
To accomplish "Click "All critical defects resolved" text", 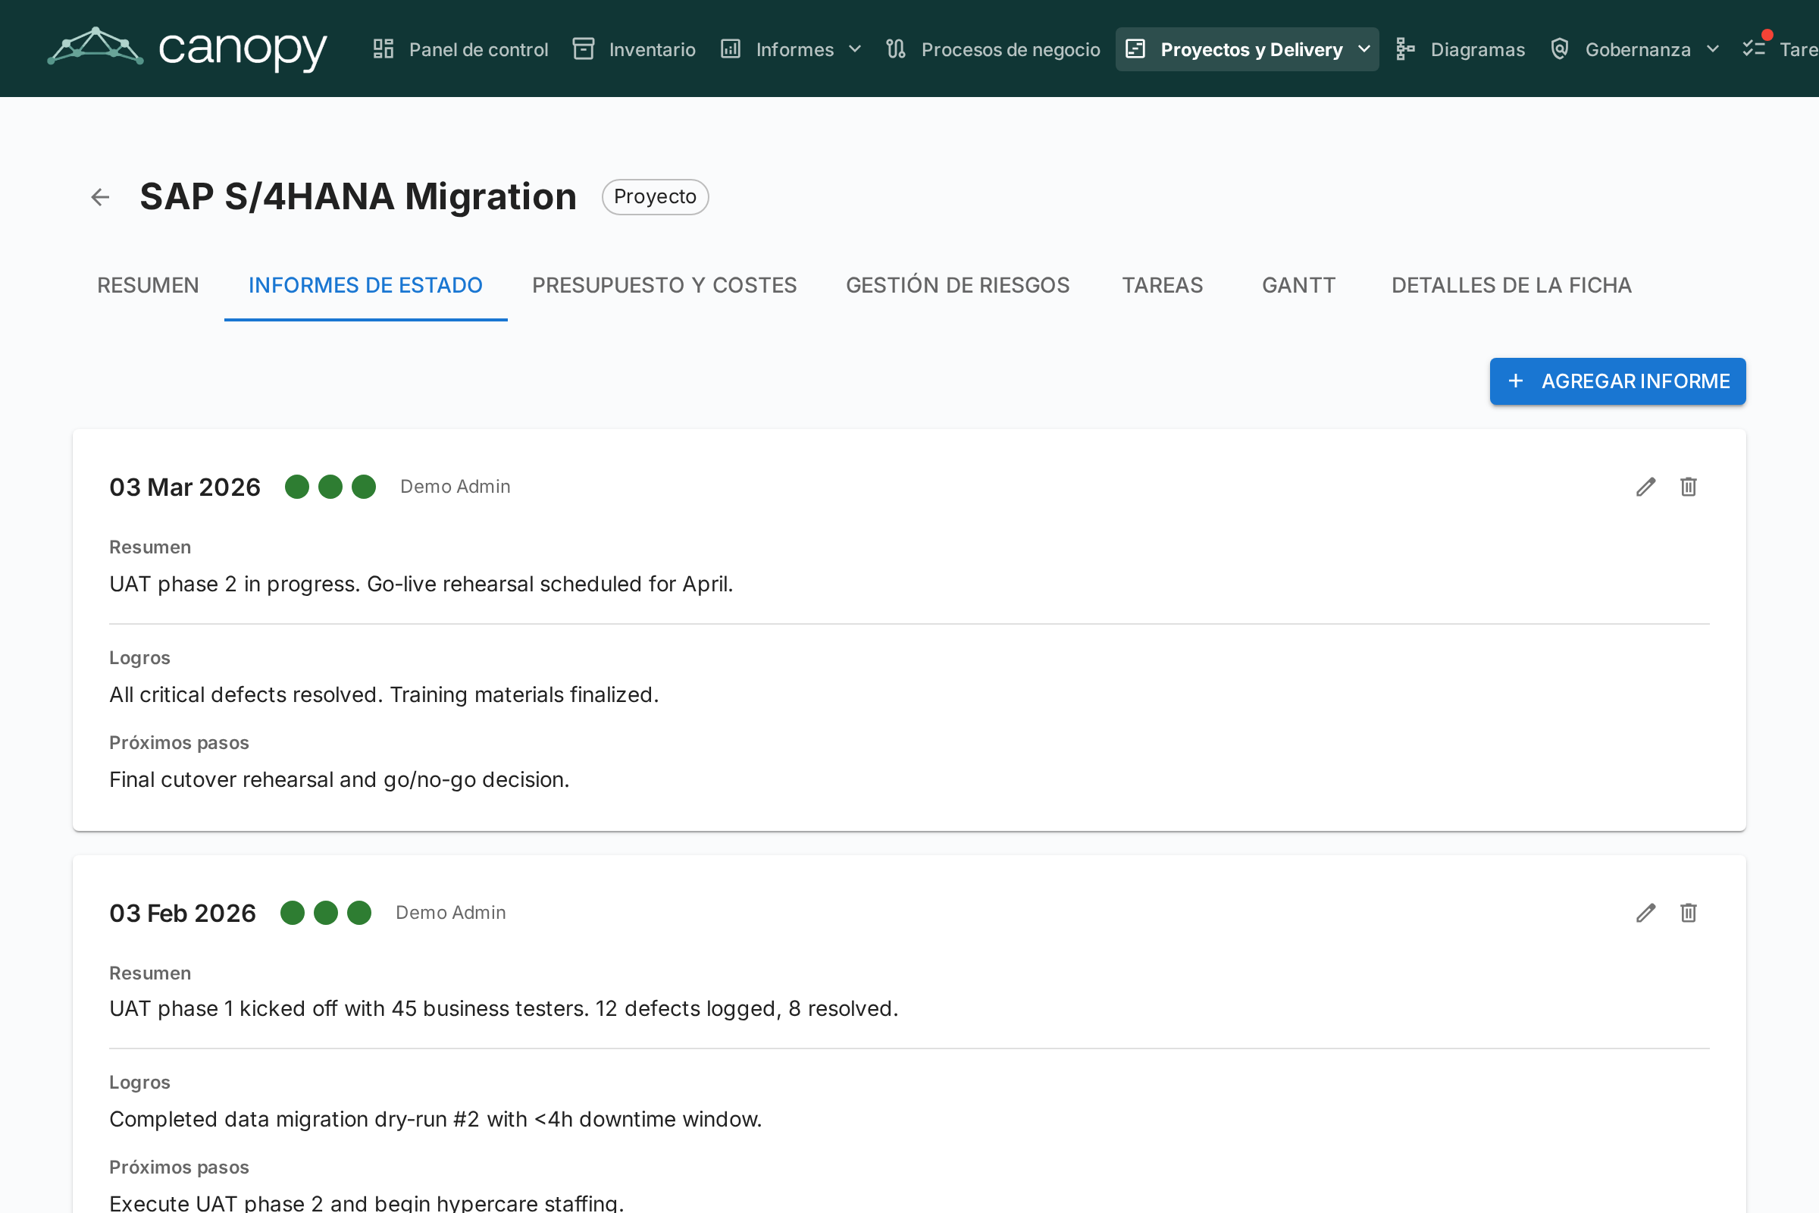I will tap(384, 694).
